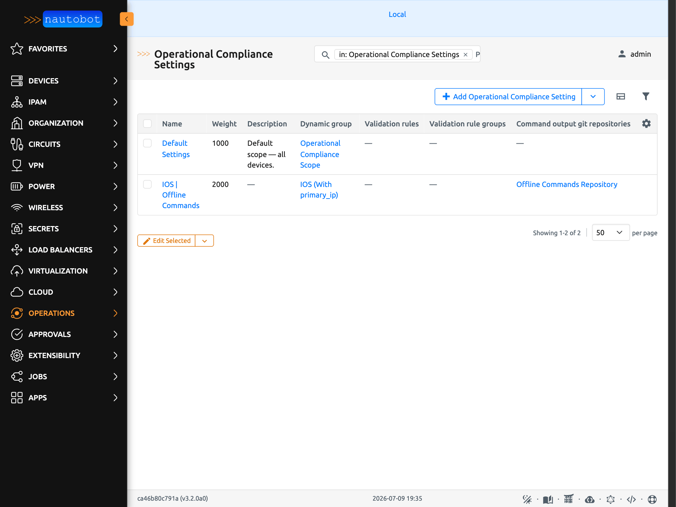Open the Edit Selected dropdown arrow
Screen dimensions: 676x507
tap(205, 241)
